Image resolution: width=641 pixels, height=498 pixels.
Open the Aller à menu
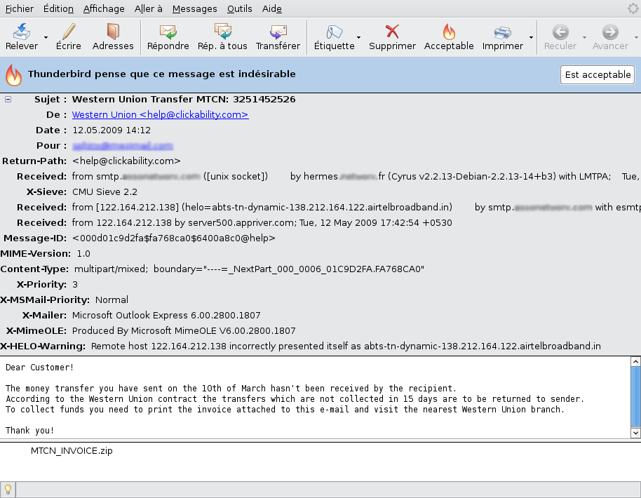(149, 8)
